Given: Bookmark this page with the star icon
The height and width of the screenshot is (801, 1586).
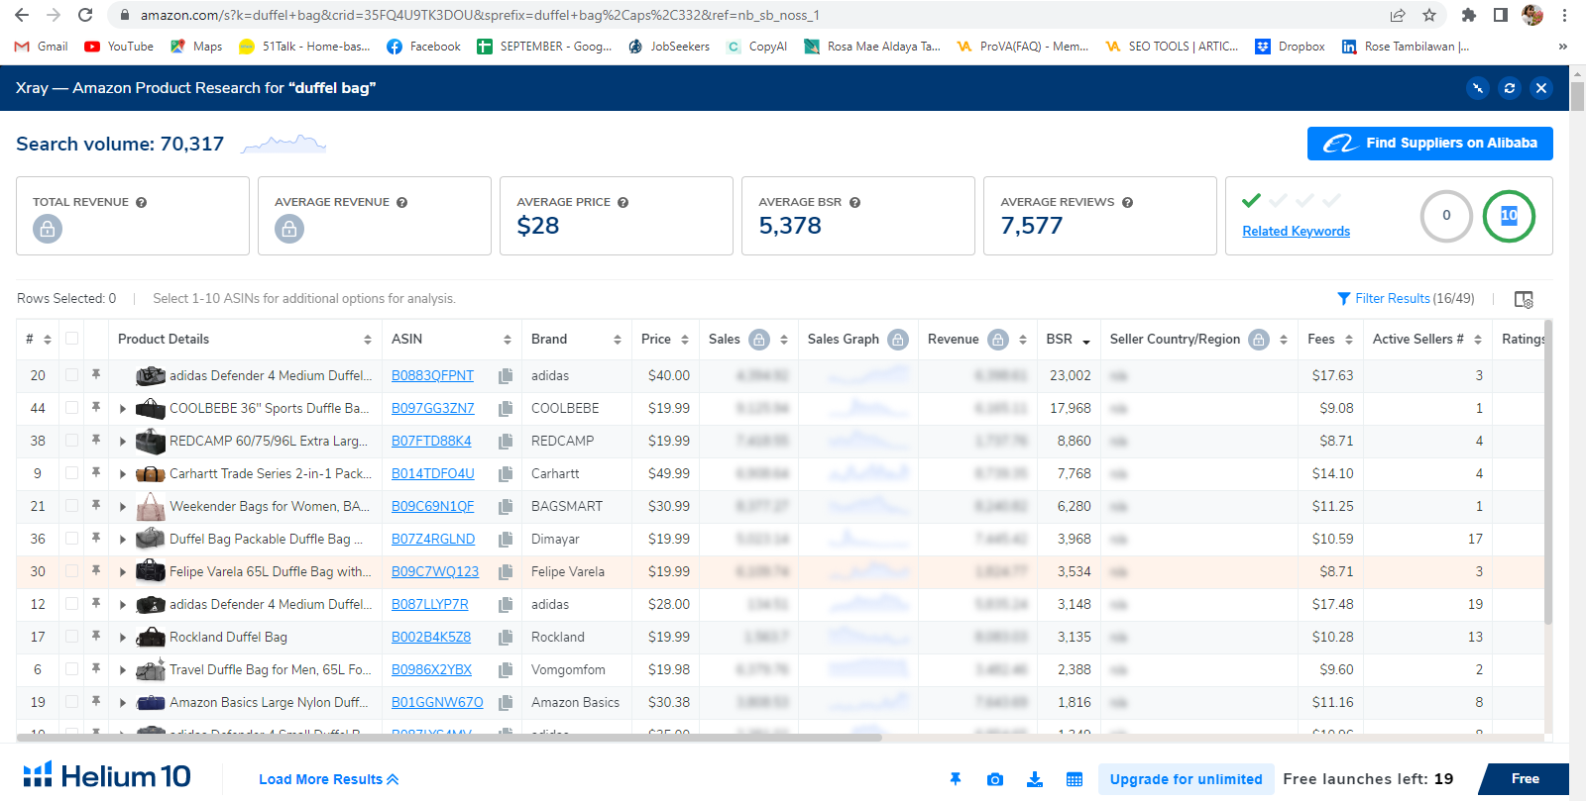Looking at the screenshot, I should (x=1429, y=15).
